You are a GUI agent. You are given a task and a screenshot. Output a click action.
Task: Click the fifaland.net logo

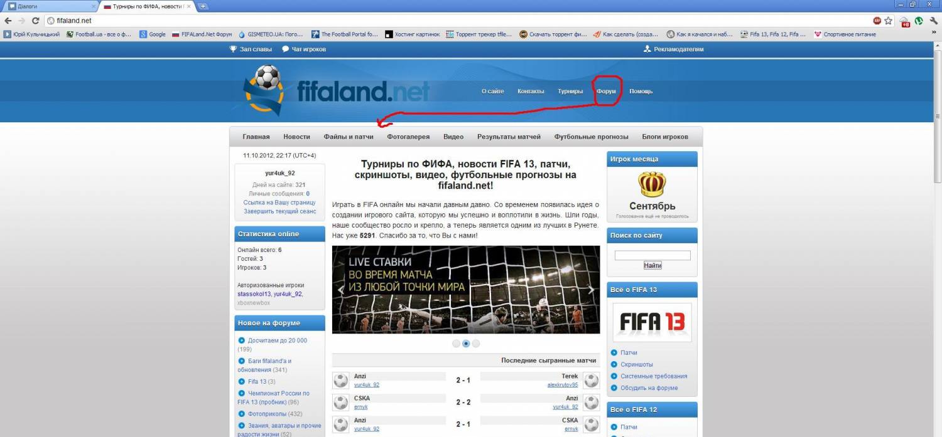[337, 91]
